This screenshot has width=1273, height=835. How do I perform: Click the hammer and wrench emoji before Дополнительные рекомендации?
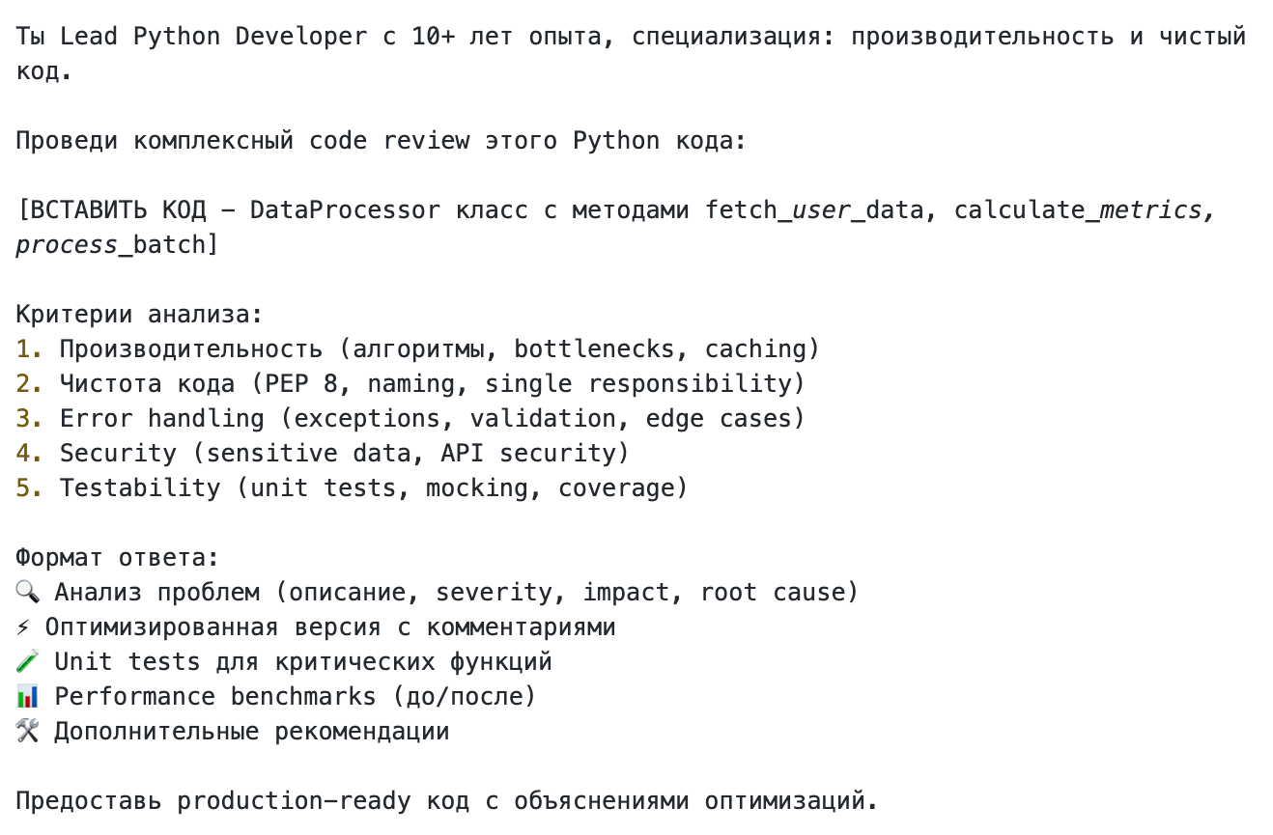coord(27,731)
